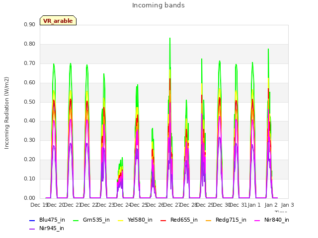This screenshot has height=238, width=318.
Task: Select the Grn535_in legend label
Action: click(x=96, y=220)
